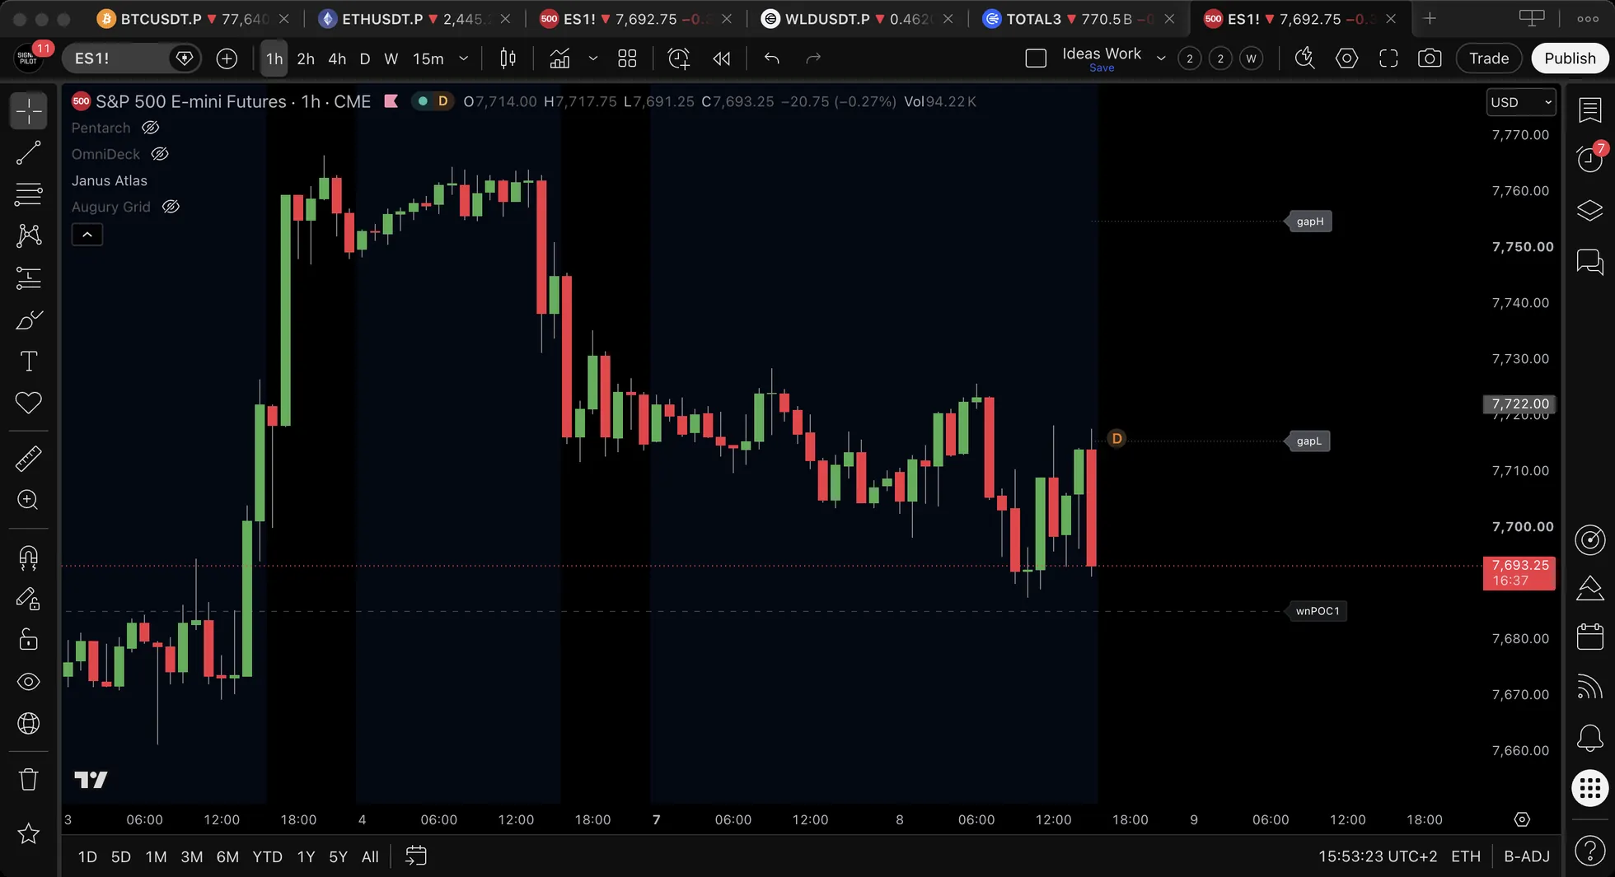1615x877 pixels.
Task: Undo the last chart action
Action: tap(772, 58)
